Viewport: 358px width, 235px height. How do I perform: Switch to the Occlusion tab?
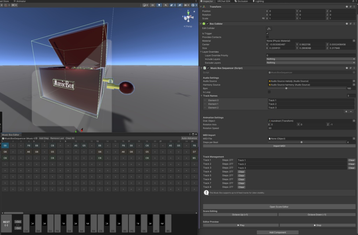241,1
